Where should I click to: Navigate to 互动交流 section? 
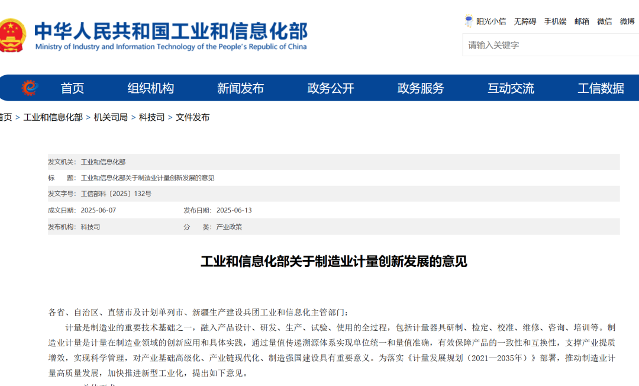tap(511, 88)
